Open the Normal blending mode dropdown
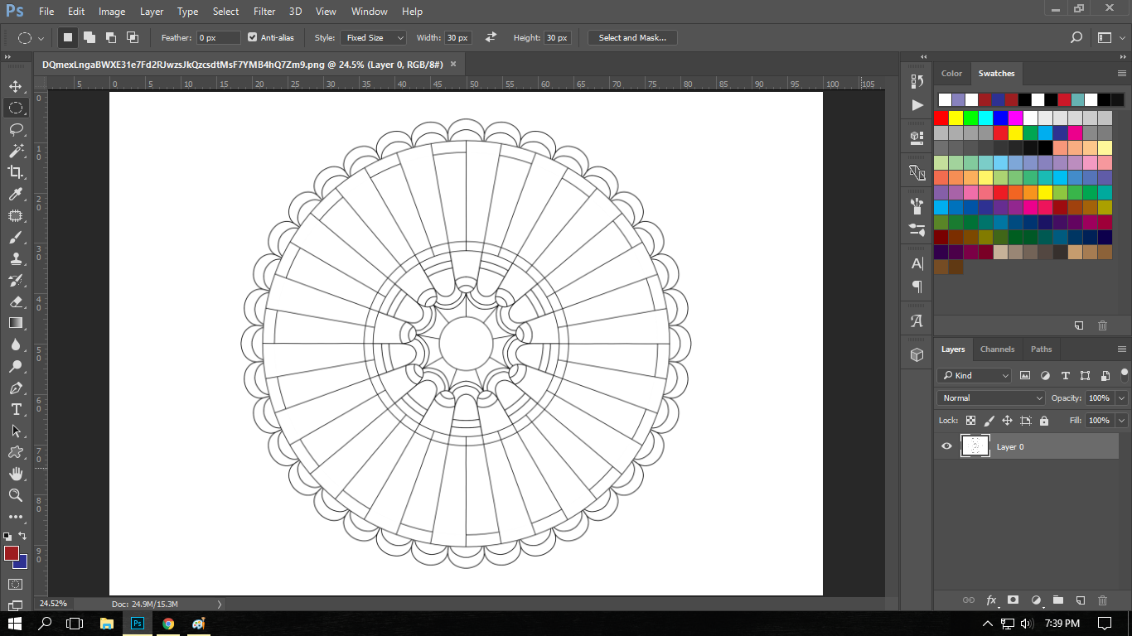 pyautogui.click(x=991, y=397)
